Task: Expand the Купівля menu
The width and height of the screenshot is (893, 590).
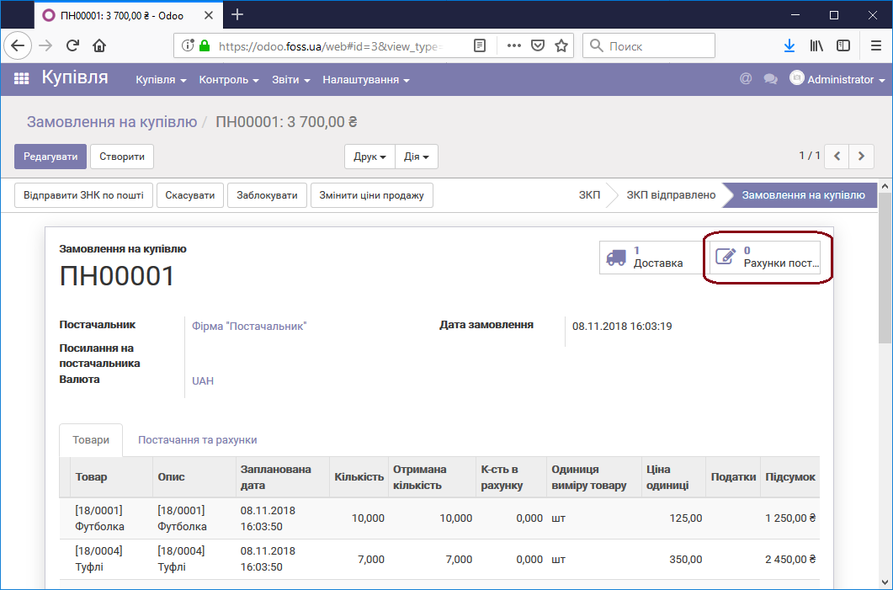Action: [161, 80]
